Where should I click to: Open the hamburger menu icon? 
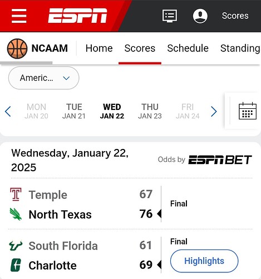19,16
